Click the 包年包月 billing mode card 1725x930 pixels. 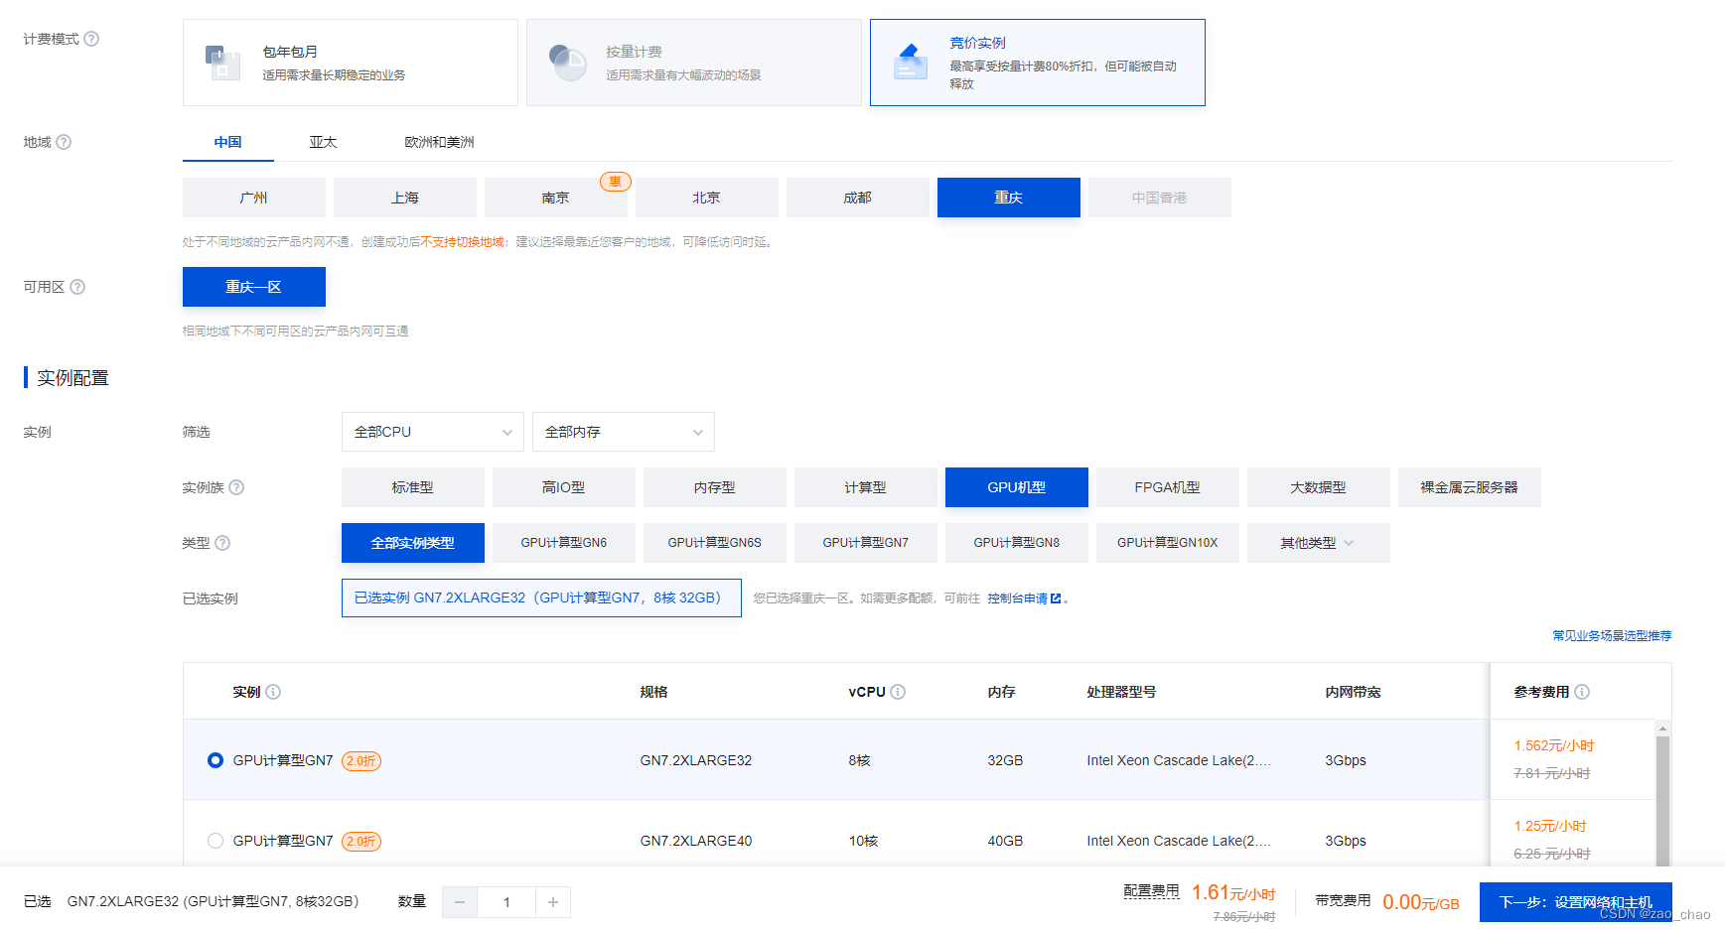tap(351, 63)
